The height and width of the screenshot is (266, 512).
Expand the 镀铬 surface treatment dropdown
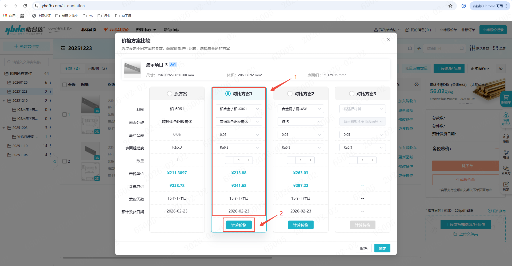tap(301, 122)
